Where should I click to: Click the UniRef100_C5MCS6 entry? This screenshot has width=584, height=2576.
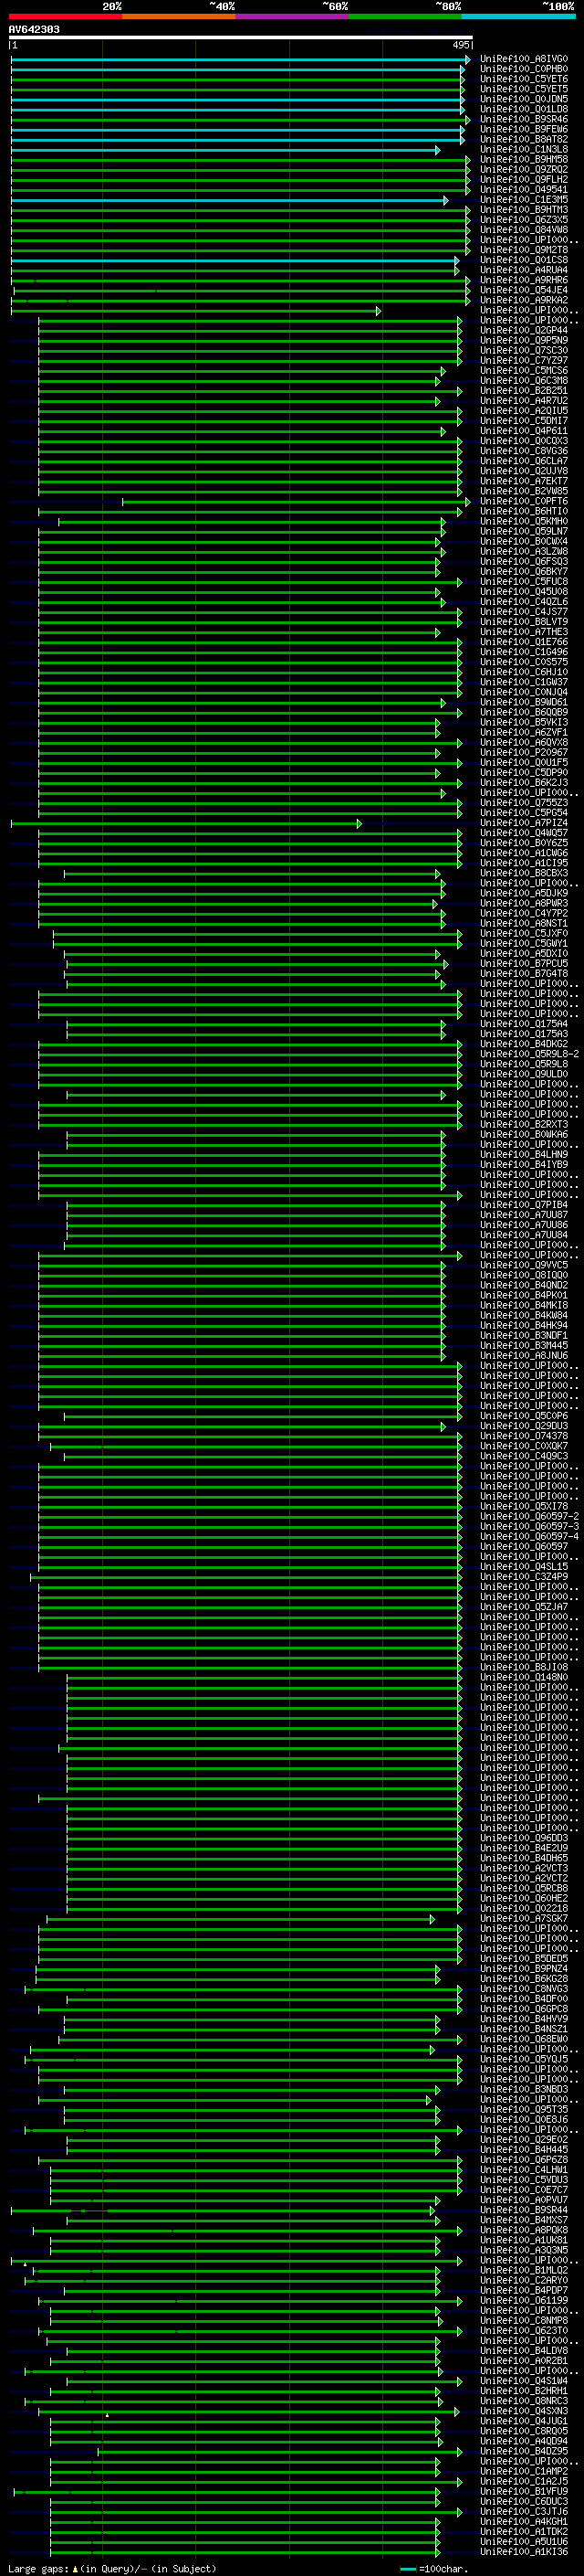coord(524,370)
